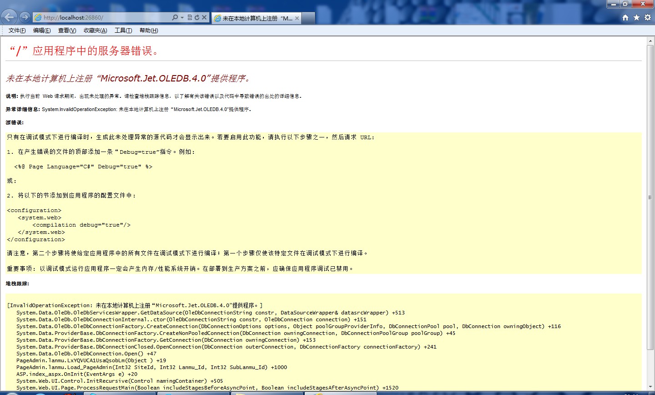Viewport: 655px width, 395px height.
Task: Open the 查看(V) menu
Action: pos(67,30)
